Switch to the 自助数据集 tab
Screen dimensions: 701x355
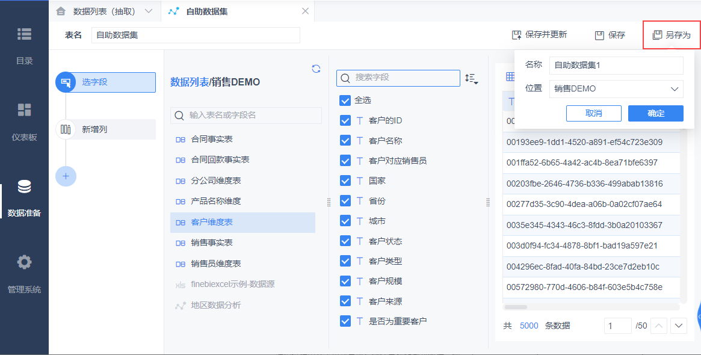point(207,11)
